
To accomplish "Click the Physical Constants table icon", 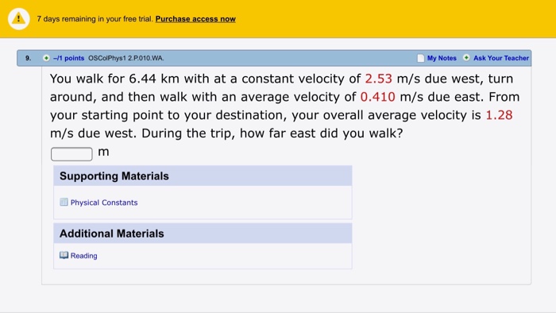I will (64, 202).
